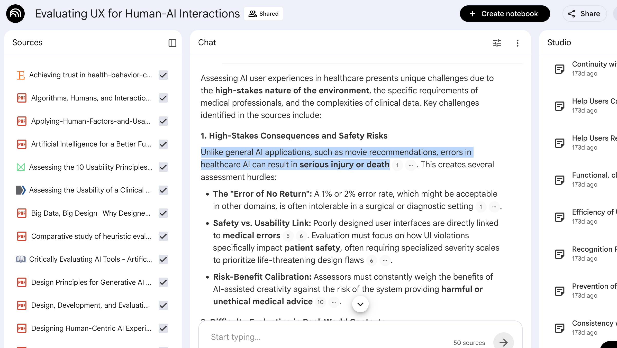
Task: Open Critically Evaluating AI Tools source
Action: 90,259
